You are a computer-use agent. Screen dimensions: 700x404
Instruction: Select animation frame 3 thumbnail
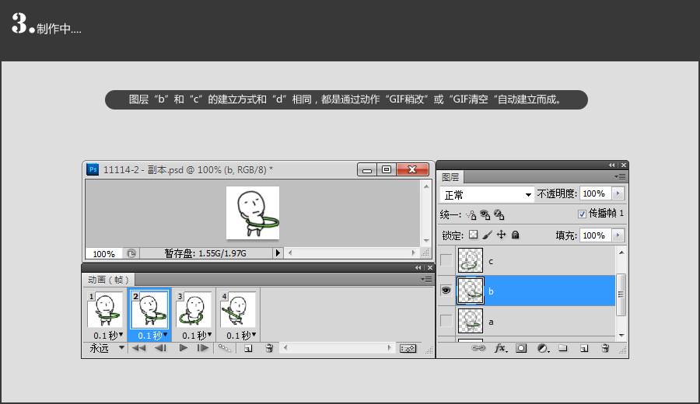tap(194, 310)
